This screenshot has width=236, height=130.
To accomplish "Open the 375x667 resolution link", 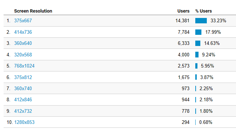I will [23, 20].
